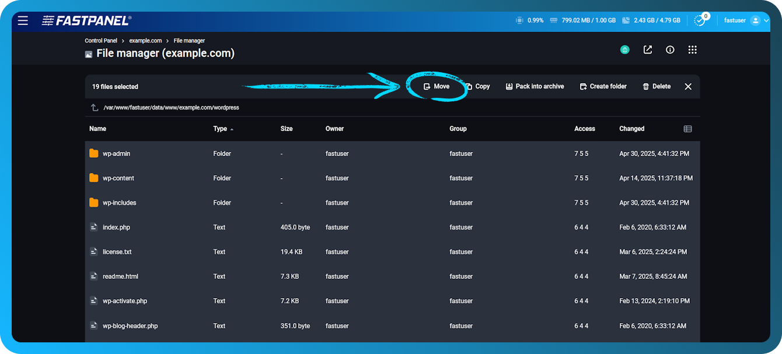Open the FASTPANEL hamburger menu
782x354 pixels.
click(x=23, y=20)
